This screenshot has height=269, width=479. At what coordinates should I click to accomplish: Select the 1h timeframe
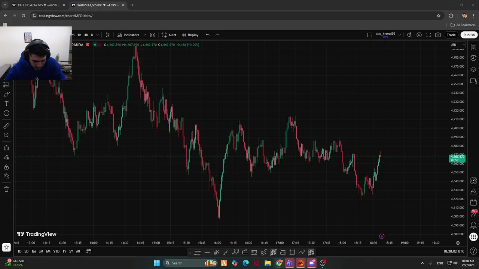(x=79, y=35)
